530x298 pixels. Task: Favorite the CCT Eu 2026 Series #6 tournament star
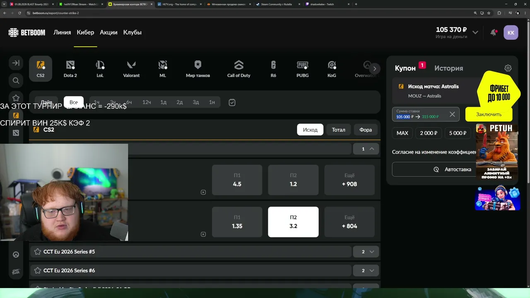[38, 270]
